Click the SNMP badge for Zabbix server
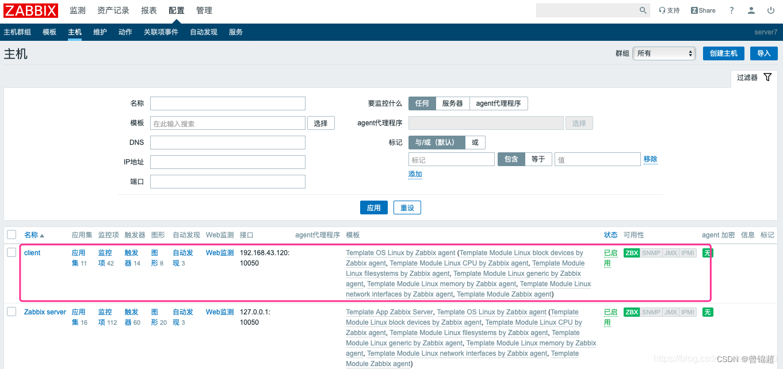 point(651,312)
